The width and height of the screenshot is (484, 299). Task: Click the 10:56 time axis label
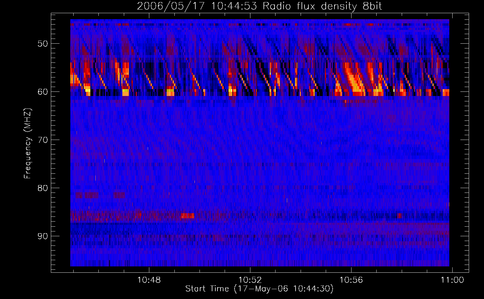click(351, 280)
